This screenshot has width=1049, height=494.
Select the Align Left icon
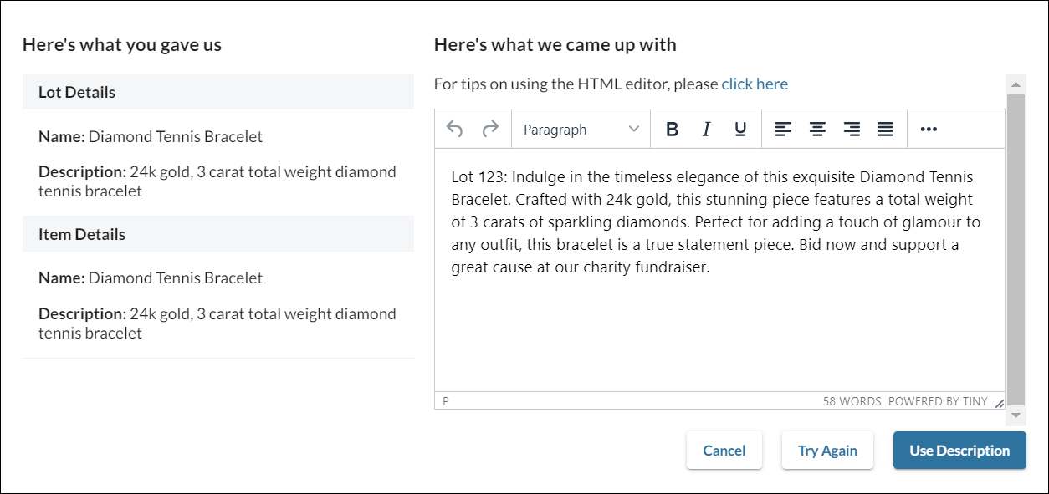point(783,129)
